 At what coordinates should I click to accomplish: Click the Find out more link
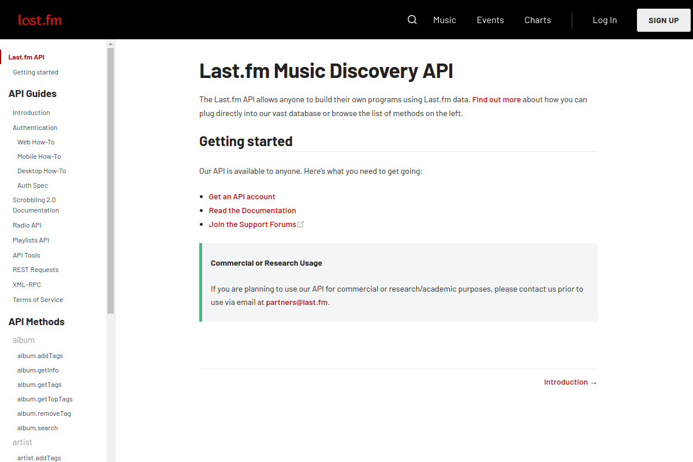pos(497,99)
